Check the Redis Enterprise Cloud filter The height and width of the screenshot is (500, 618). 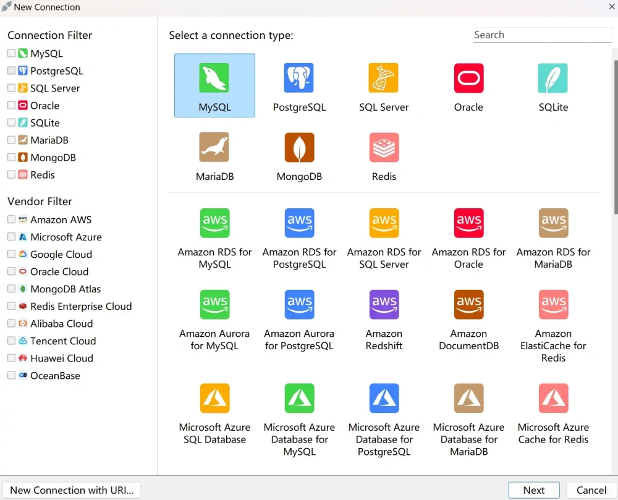tap(11, 306)
